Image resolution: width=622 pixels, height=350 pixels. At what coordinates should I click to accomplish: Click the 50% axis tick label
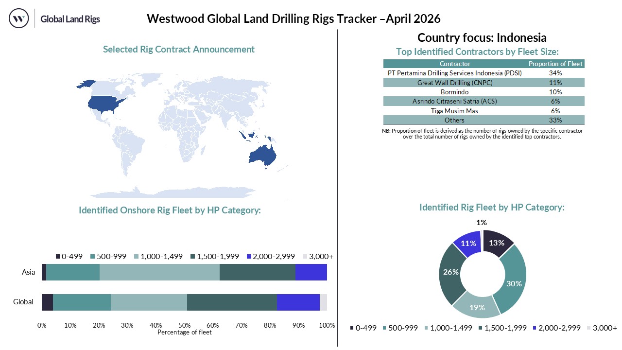coord(184,325)
